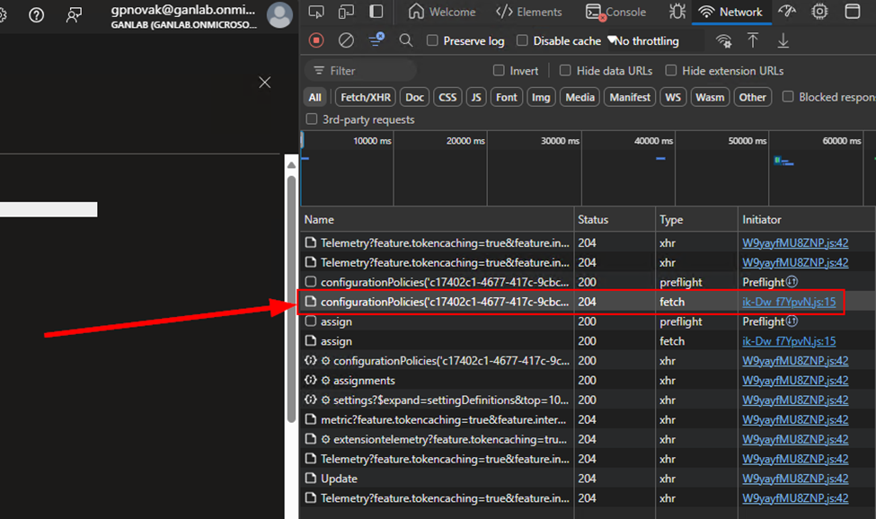Click the export HAR download arrow

coord(783,40)
